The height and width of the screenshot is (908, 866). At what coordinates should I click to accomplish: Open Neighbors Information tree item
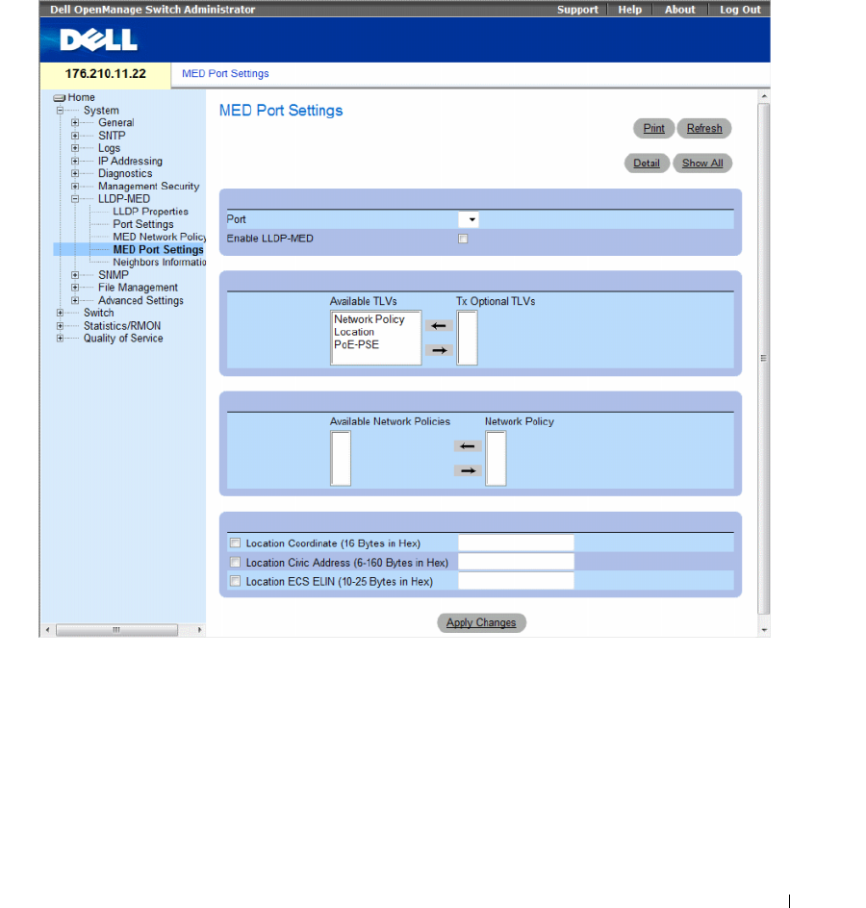[x=160, y=263]
